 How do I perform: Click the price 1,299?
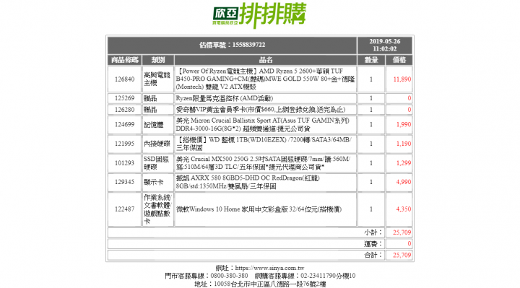coord(404,163)
